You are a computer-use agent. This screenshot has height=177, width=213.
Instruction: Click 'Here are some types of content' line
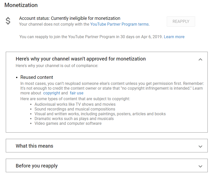(x=75, y=99)
